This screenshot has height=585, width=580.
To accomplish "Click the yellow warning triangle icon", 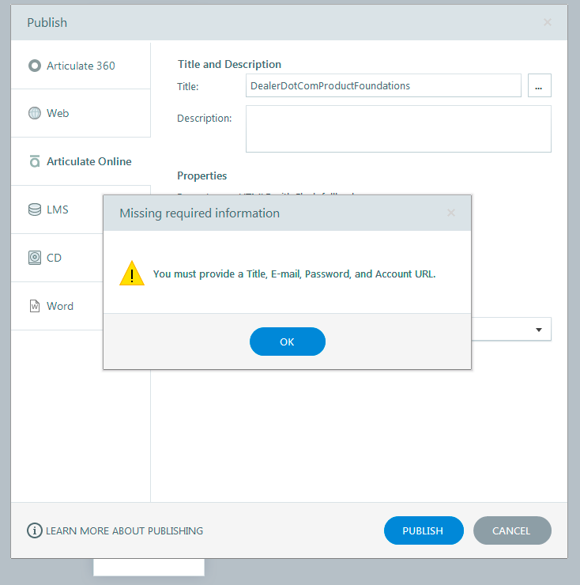I will (x=132, y=274).
